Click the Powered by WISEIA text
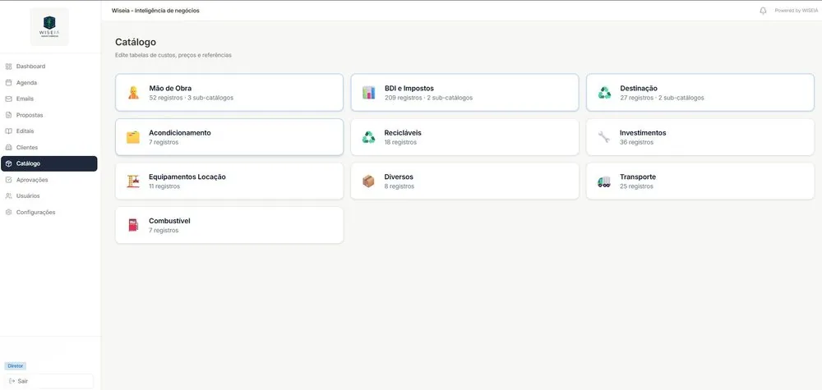The width and height of the screenshot is (822, 390). click(796, 11)
